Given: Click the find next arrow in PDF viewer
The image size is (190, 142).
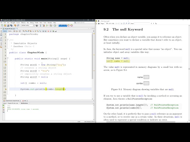Looking at the screenshot, I should 153,23.
